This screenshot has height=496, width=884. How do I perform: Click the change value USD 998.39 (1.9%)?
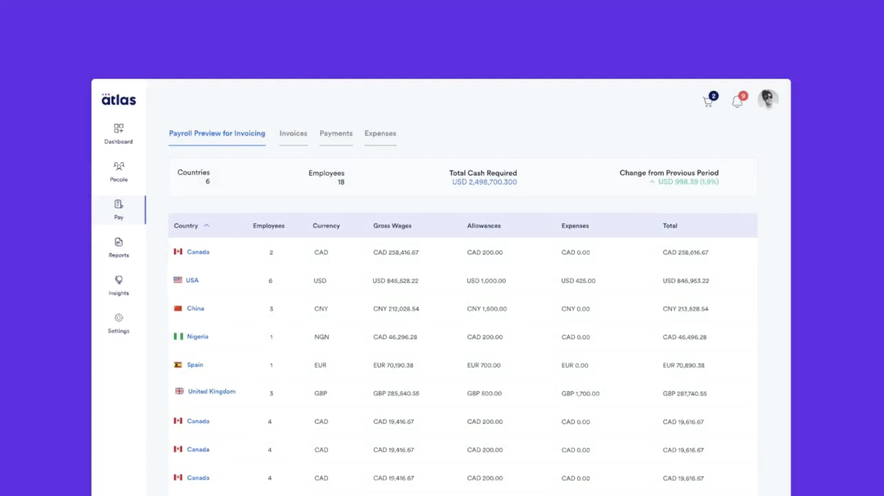pos(688,181)
